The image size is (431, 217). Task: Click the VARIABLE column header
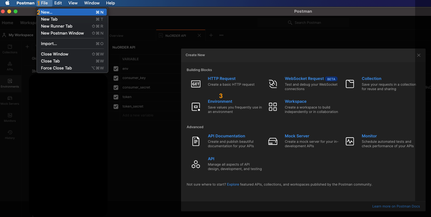[131, 59]
